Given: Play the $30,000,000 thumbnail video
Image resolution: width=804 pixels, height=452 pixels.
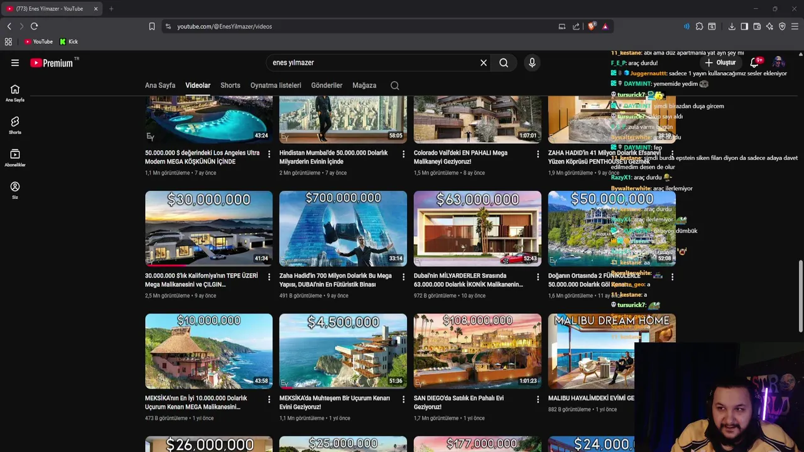Looking at the screenshot, I should click(209, 229).
